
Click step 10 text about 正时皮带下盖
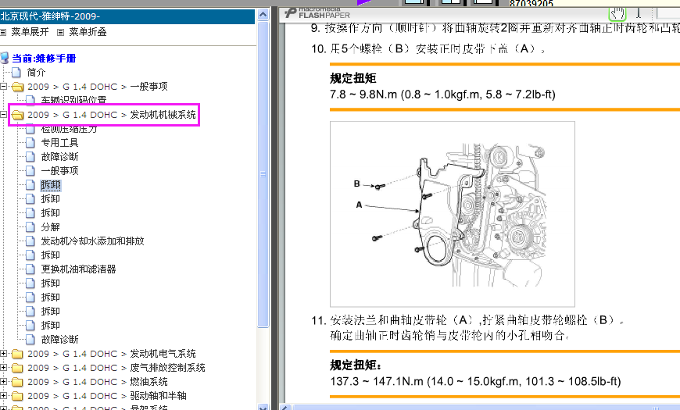(428, 48)
